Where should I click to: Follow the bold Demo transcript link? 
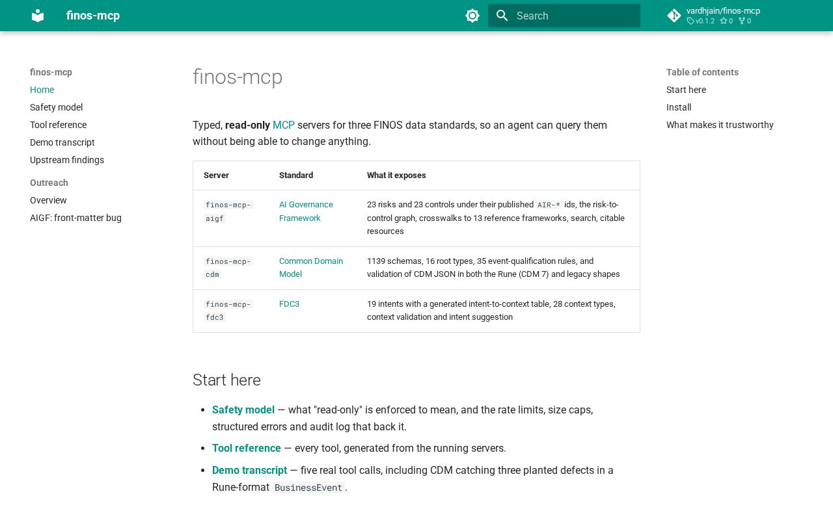249,471
